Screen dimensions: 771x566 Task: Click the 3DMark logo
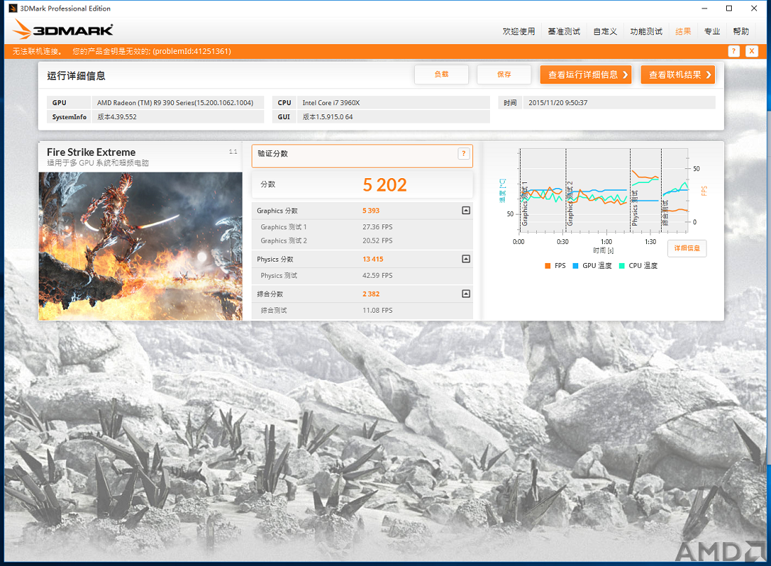point(63,29)
